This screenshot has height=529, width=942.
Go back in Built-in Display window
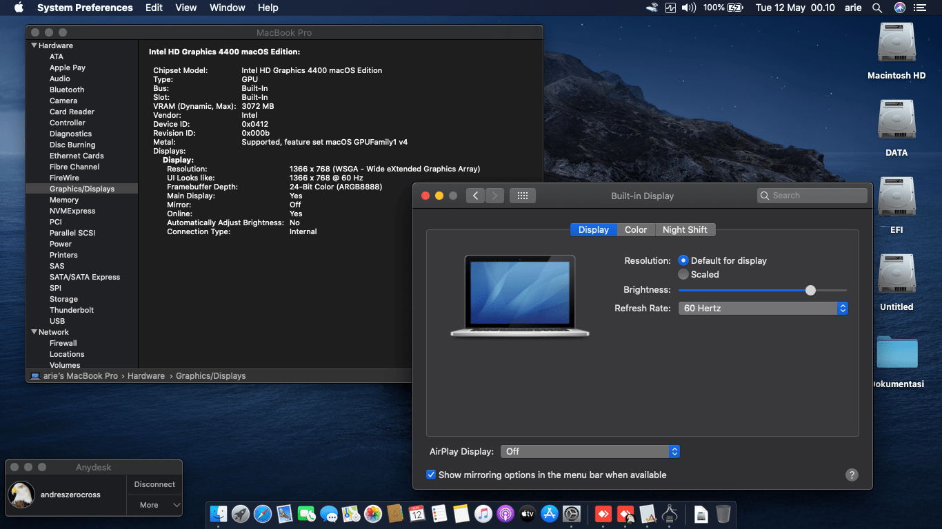tap(475, 196)
